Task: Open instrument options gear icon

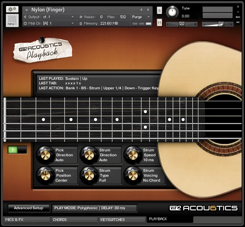Action: point(12,9)
